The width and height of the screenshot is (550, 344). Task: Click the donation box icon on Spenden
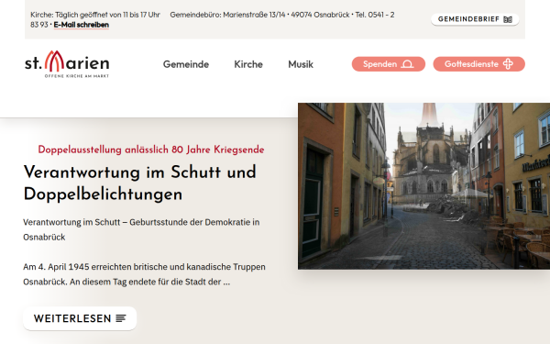coord(407,64)
